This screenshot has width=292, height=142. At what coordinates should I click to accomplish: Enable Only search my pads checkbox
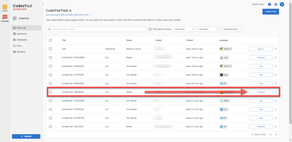[x=150, y=29]
